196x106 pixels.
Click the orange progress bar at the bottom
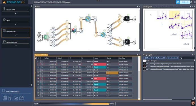point(74,104)
